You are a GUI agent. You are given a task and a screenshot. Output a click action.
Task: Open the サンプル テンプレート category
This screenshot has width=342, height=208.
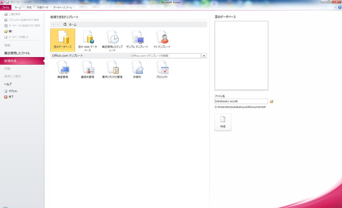click(x=137, y=40)
